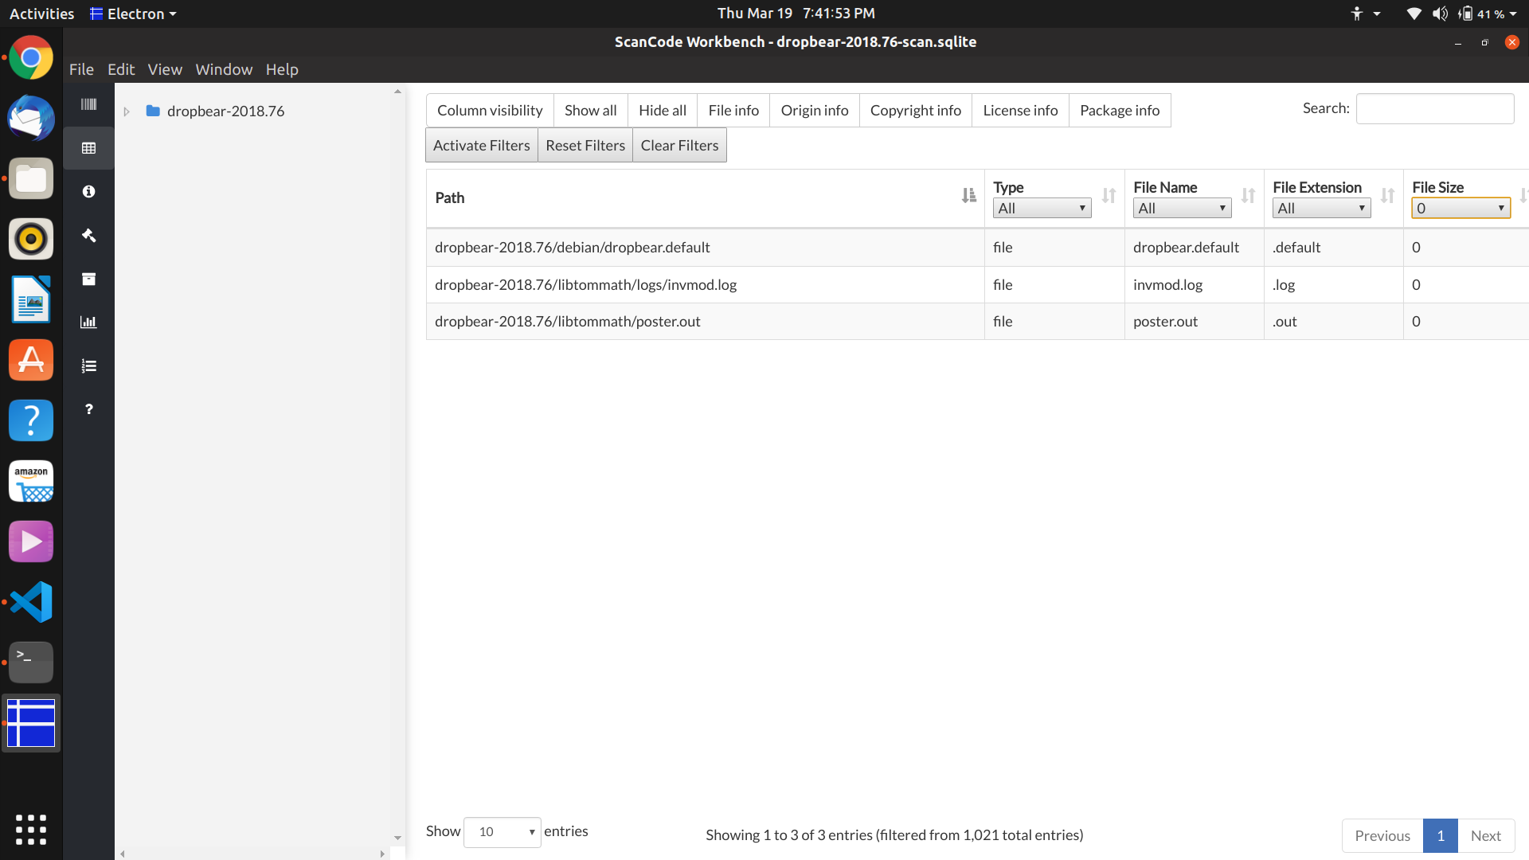The height and width of the screenshot is (860, 1529).
Task: Click the tree panel down scroll arrow
Action: [x=397, y=838]
